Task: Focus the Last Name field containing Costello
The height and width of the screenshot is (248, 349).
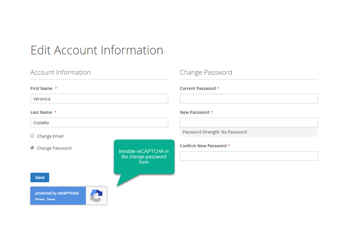Action: [x=99, y=123]
